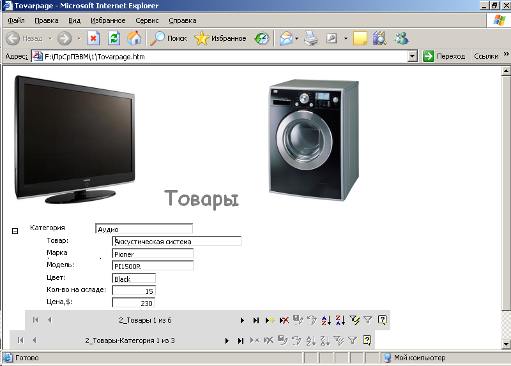Add new record in 2_Товары bar

(270, 320)
